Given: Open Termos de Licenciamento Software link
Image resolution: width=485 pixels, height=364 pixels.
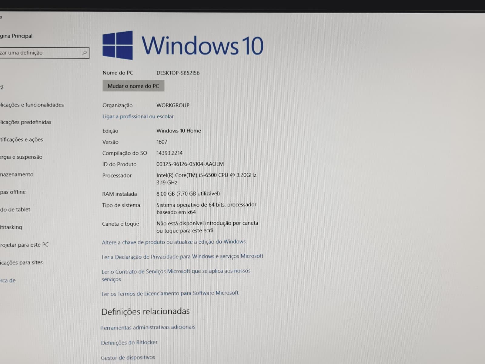Looking at the screenshot, I should pyautogui.click(x=170, y=293).
